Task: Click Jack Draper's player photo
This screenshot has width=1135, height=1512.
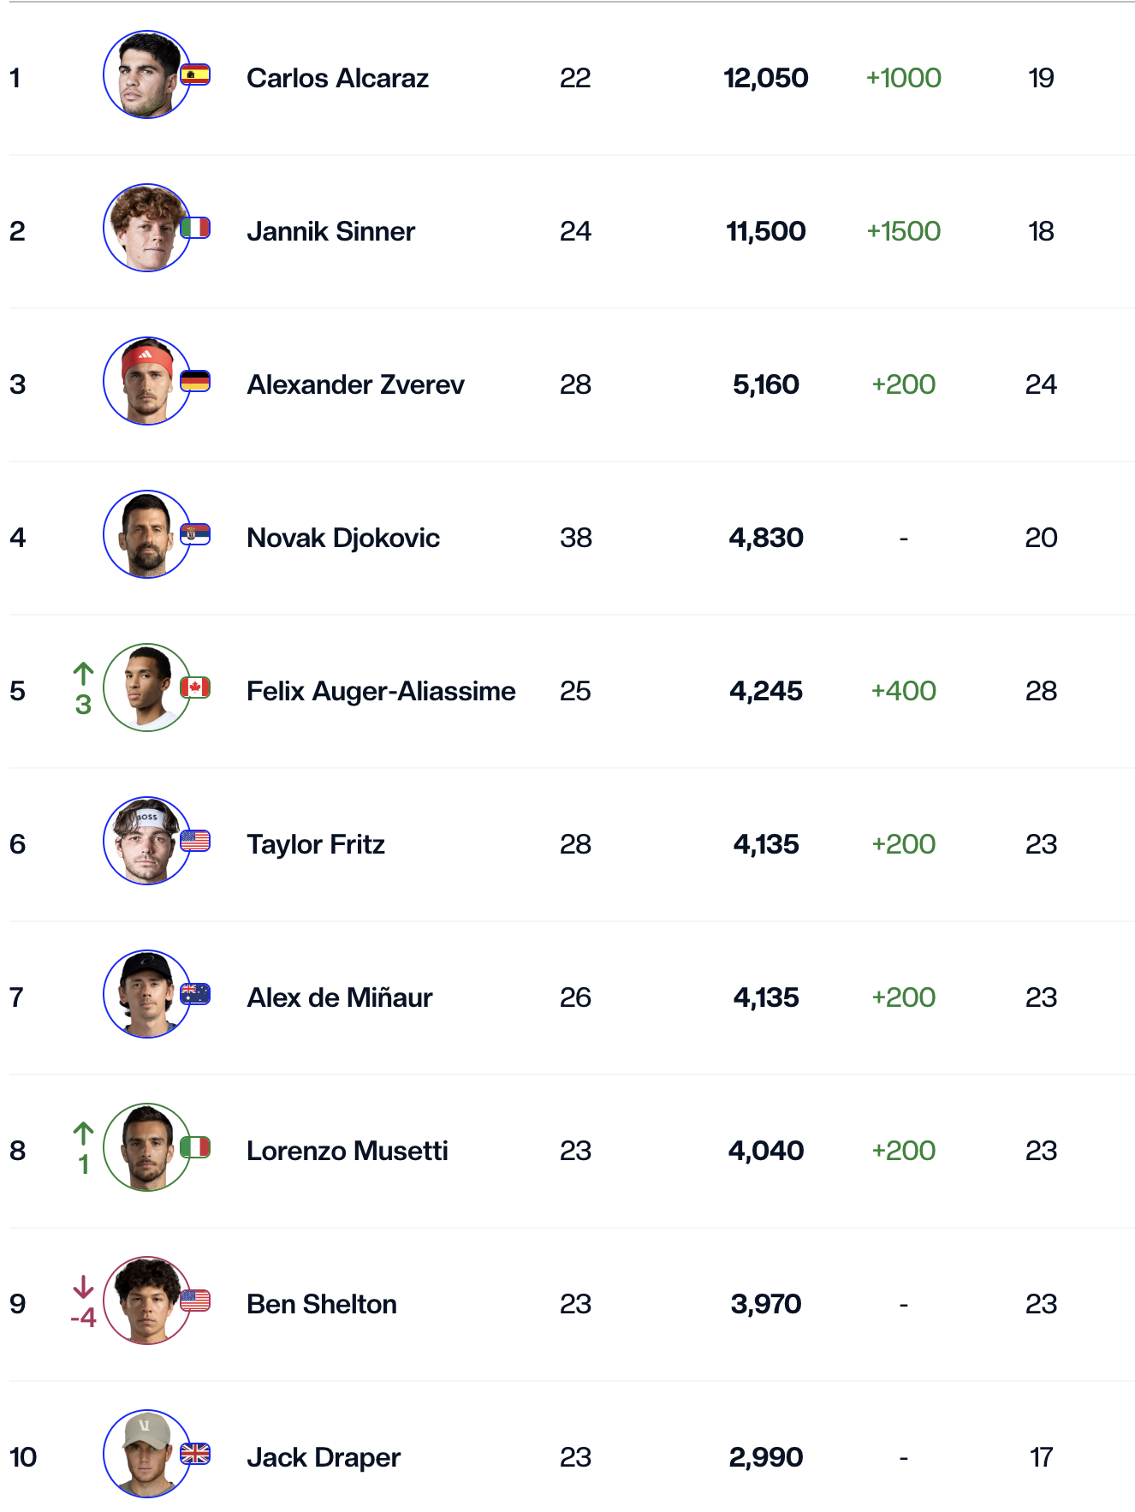Action: pyautogui.click(x=146, y=1455)
